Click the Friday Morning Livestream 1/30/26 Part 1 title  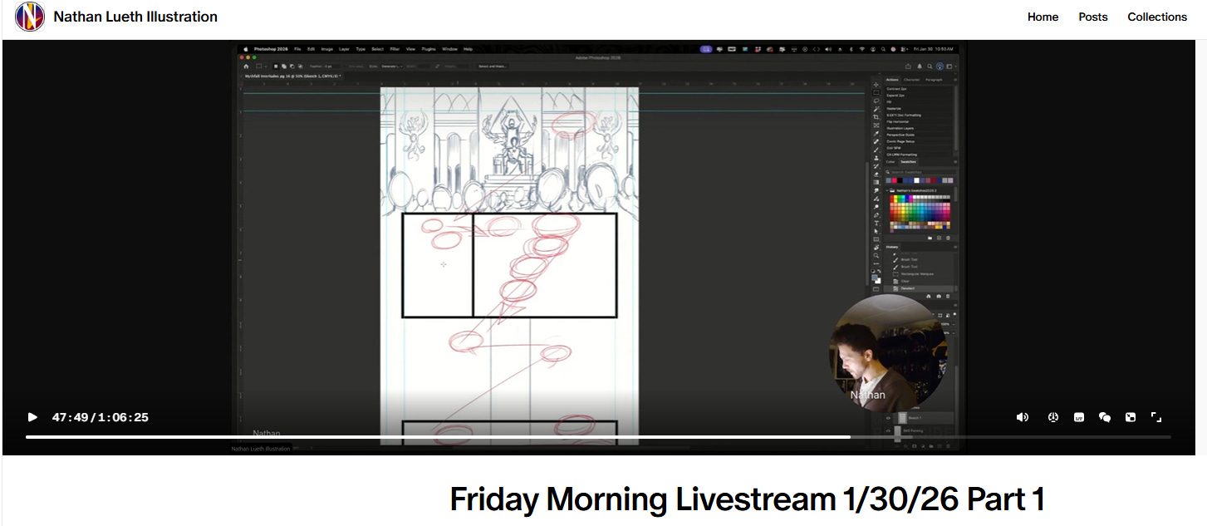click(x=747, y=499)
